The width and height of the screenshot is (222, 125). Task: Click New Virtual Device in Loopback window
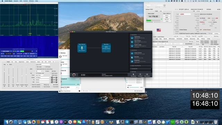point(66,91)
